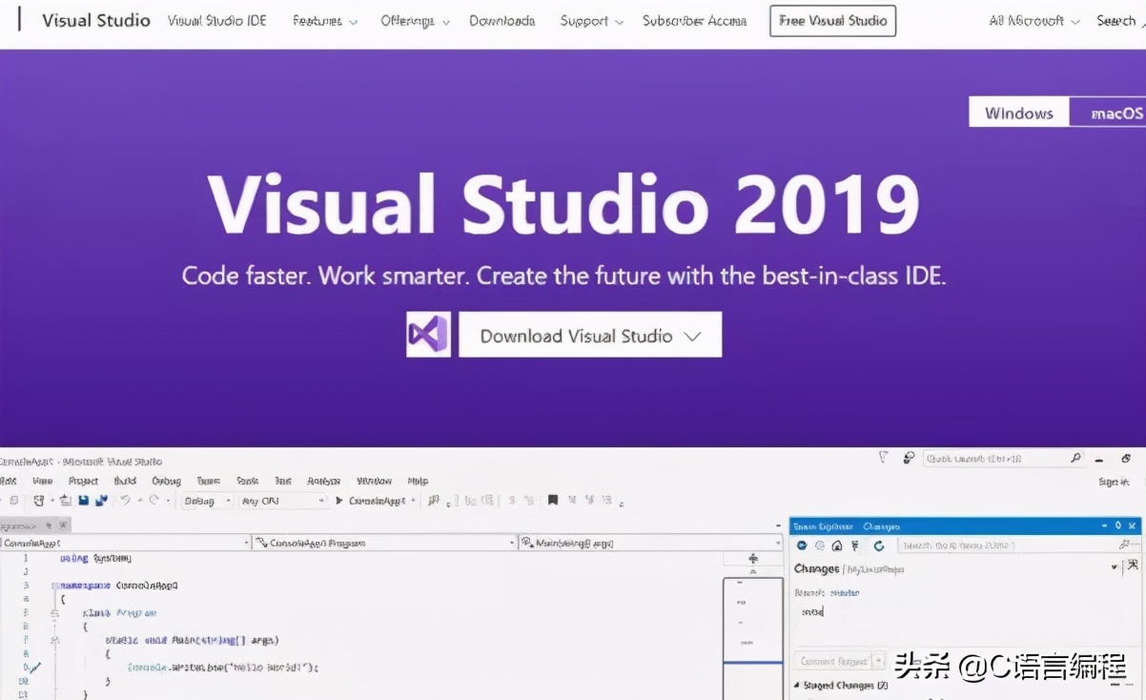Viewport: 1146px width, 700px height.
Task: Open the Download Visual Studio dropdown
Action: tap(590, 335)
